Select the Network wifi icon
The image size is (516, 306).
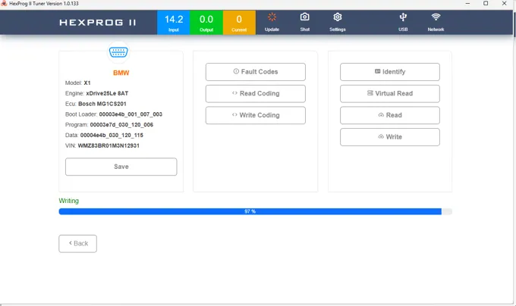(x=436, y=22)
